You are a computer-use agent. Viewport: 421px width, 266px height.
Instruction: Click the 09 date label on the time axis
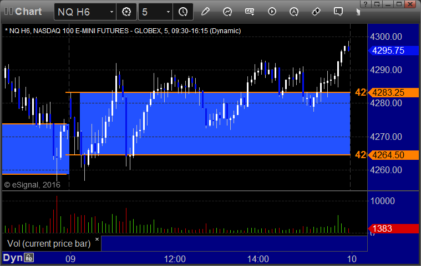(x=70, y=259)
